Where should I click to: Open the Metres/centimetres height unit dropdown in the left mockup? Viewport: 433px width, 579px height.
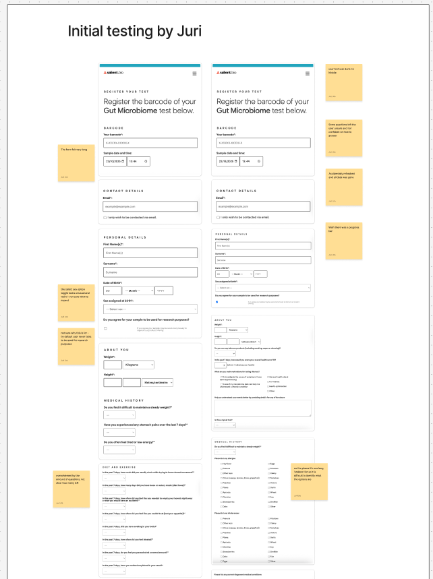[157, 383]
